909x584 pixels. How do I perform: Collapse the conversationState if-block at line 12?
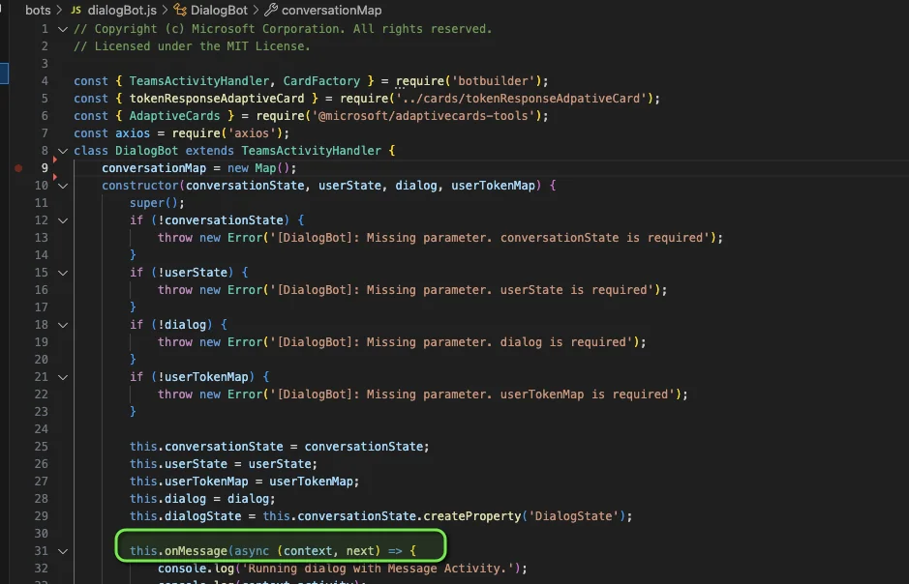pyautogui.click(x=63, y=220)
